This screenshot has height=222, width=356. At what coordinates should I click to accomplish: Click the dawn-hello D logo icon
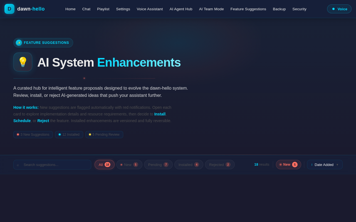[x=9, y=9]
